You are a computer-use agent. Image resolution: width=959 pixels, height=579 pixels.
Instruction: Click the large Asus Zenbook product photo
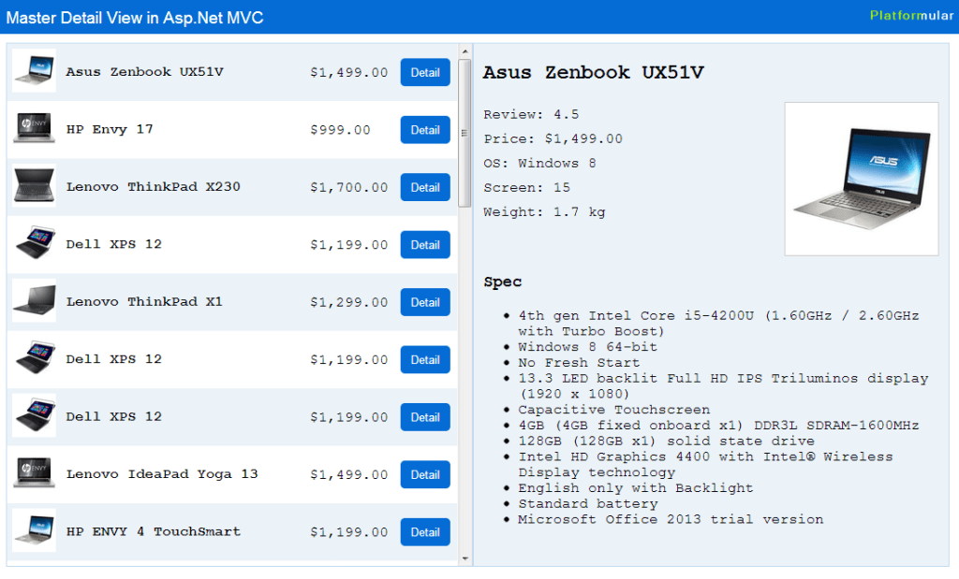pyautogui.click(x=861, y=178)
